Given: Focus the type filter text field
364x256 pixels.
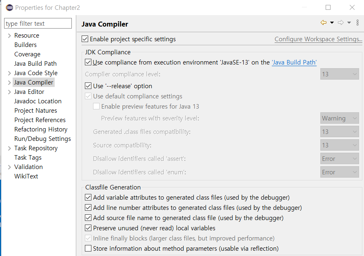Looking at the screenshot, I should (x=38, y=23).
